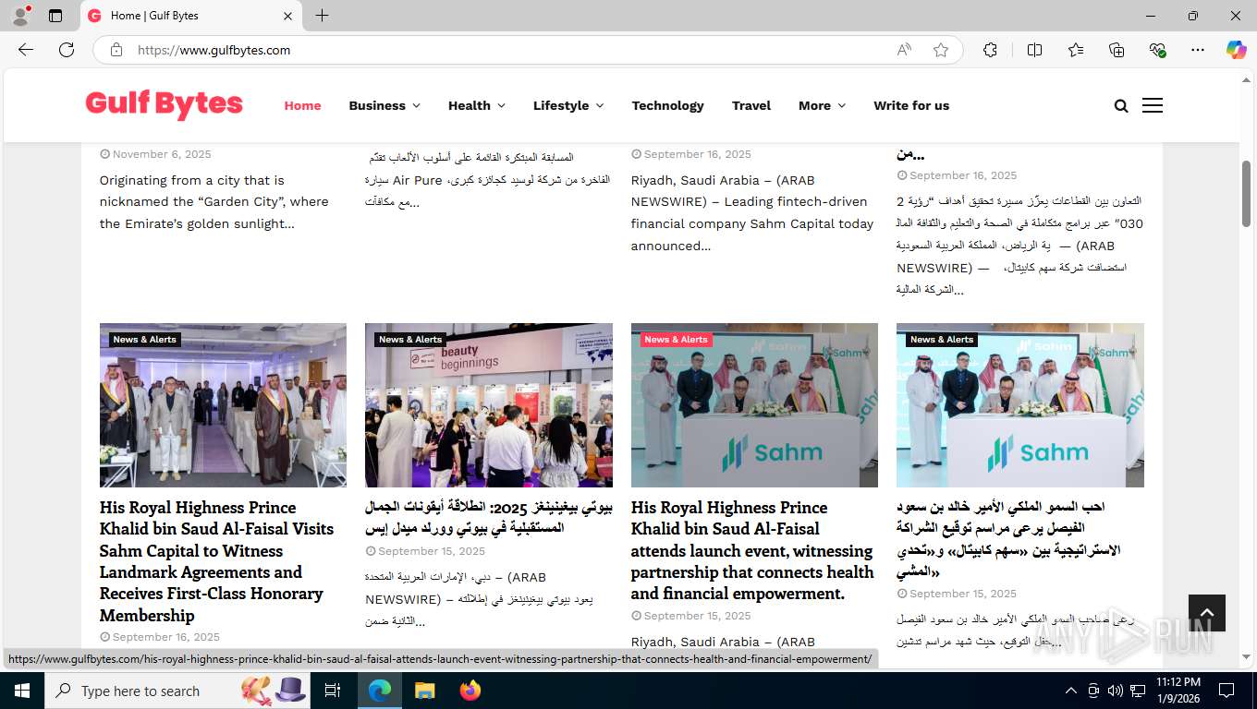Click News & Alerts tag on beauty beginnings image
Image resolution: width=1257 pixels, height=709 pixels.
pos(410,340)
